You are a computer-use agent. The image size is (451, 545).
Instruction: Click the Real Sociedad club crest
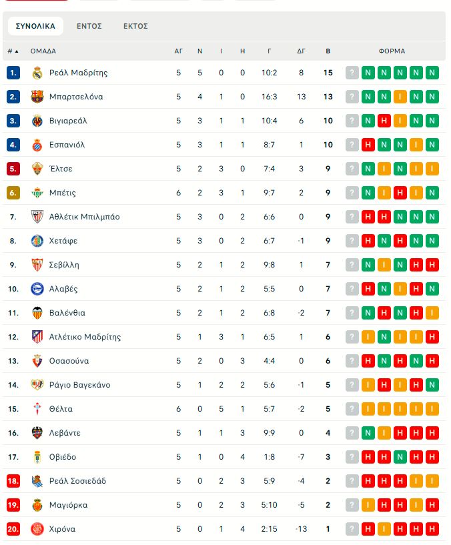37,481
